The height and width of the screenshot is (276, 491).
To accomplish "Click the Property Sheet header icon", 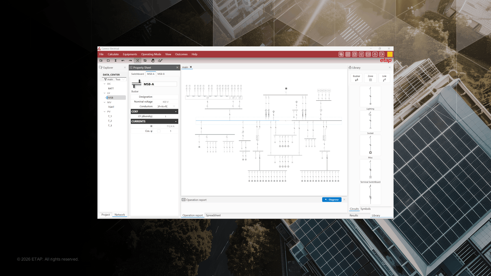I will click(131, 67).
